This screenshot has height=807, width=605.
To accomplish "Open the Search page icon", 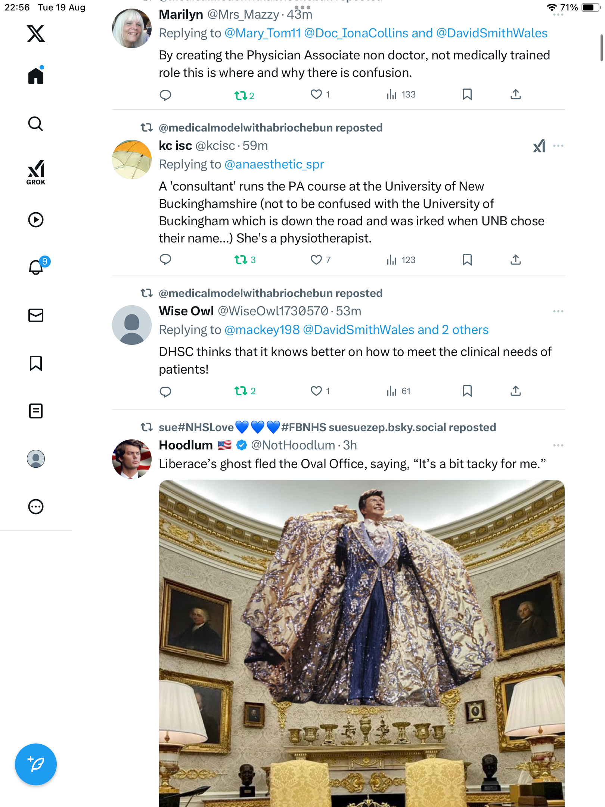I will click(x=36, y=124).
